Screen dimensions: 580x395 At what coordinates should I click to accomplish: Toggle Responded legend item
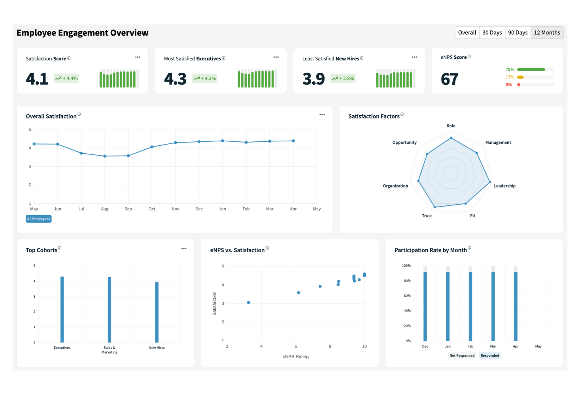(489, 355)
